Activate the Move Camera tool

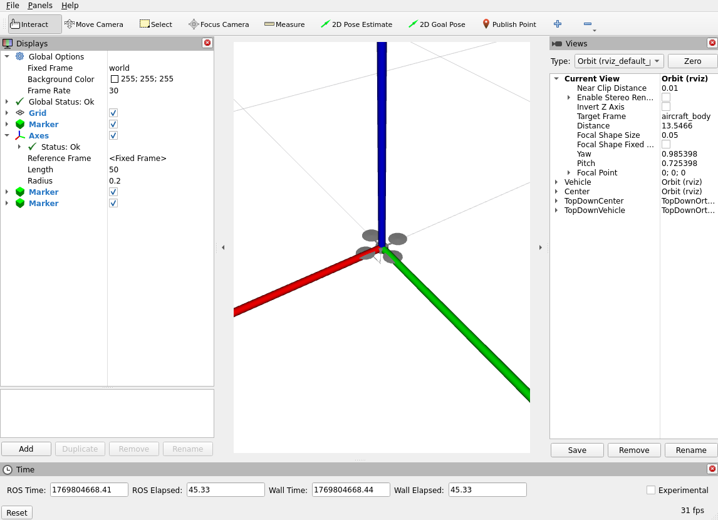click(x=94, y=24)
